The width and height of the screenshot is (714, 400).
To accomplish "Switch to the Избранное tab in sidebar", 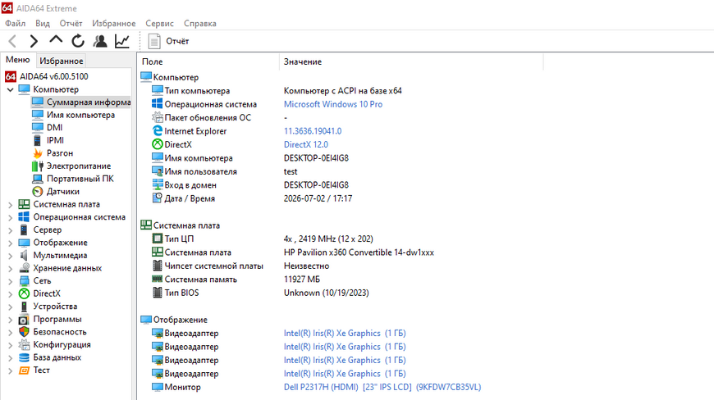I will (x=61, y=61).
